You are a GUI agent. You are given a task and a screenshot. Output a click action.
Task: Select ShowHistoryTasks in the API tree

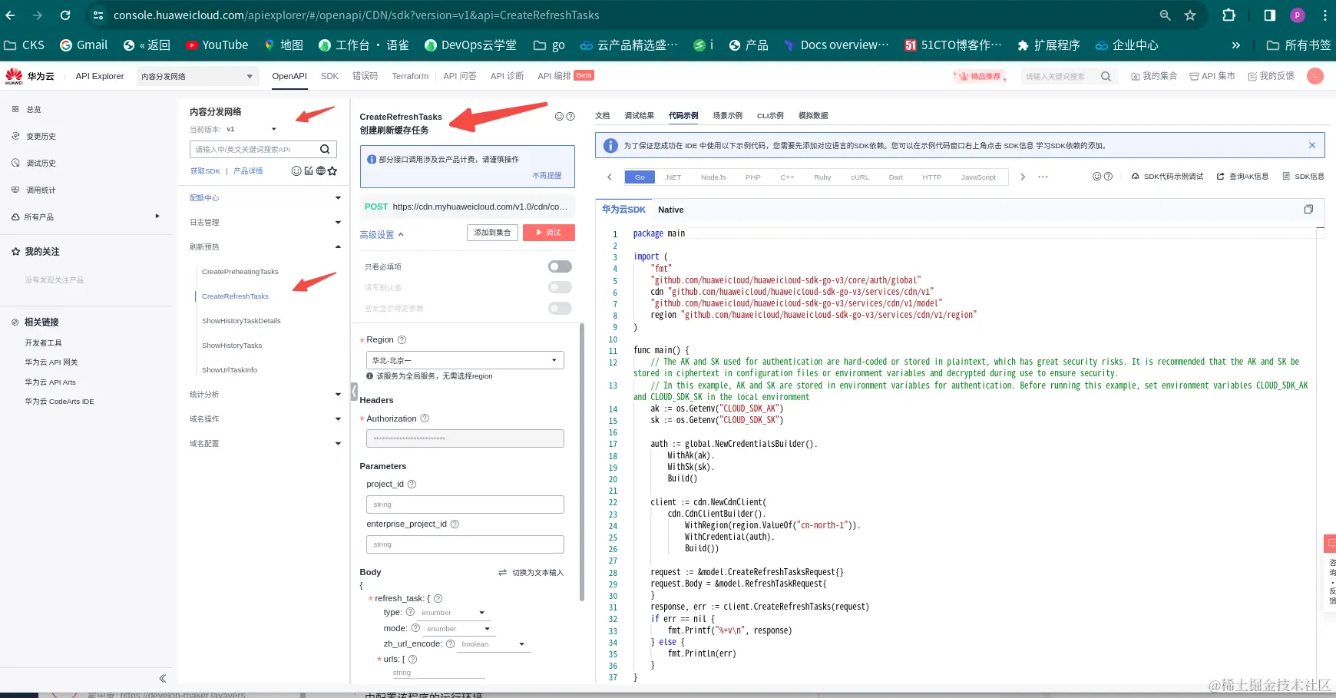(x=232, y=346)
